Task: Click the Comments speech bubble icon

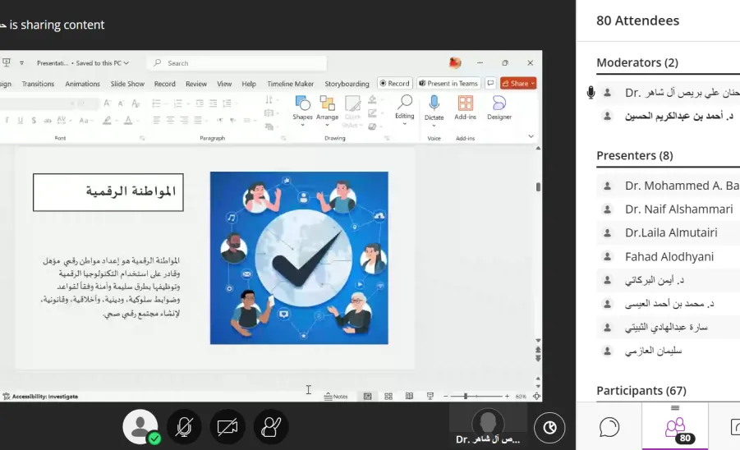Action: click(x=490, y=84)
